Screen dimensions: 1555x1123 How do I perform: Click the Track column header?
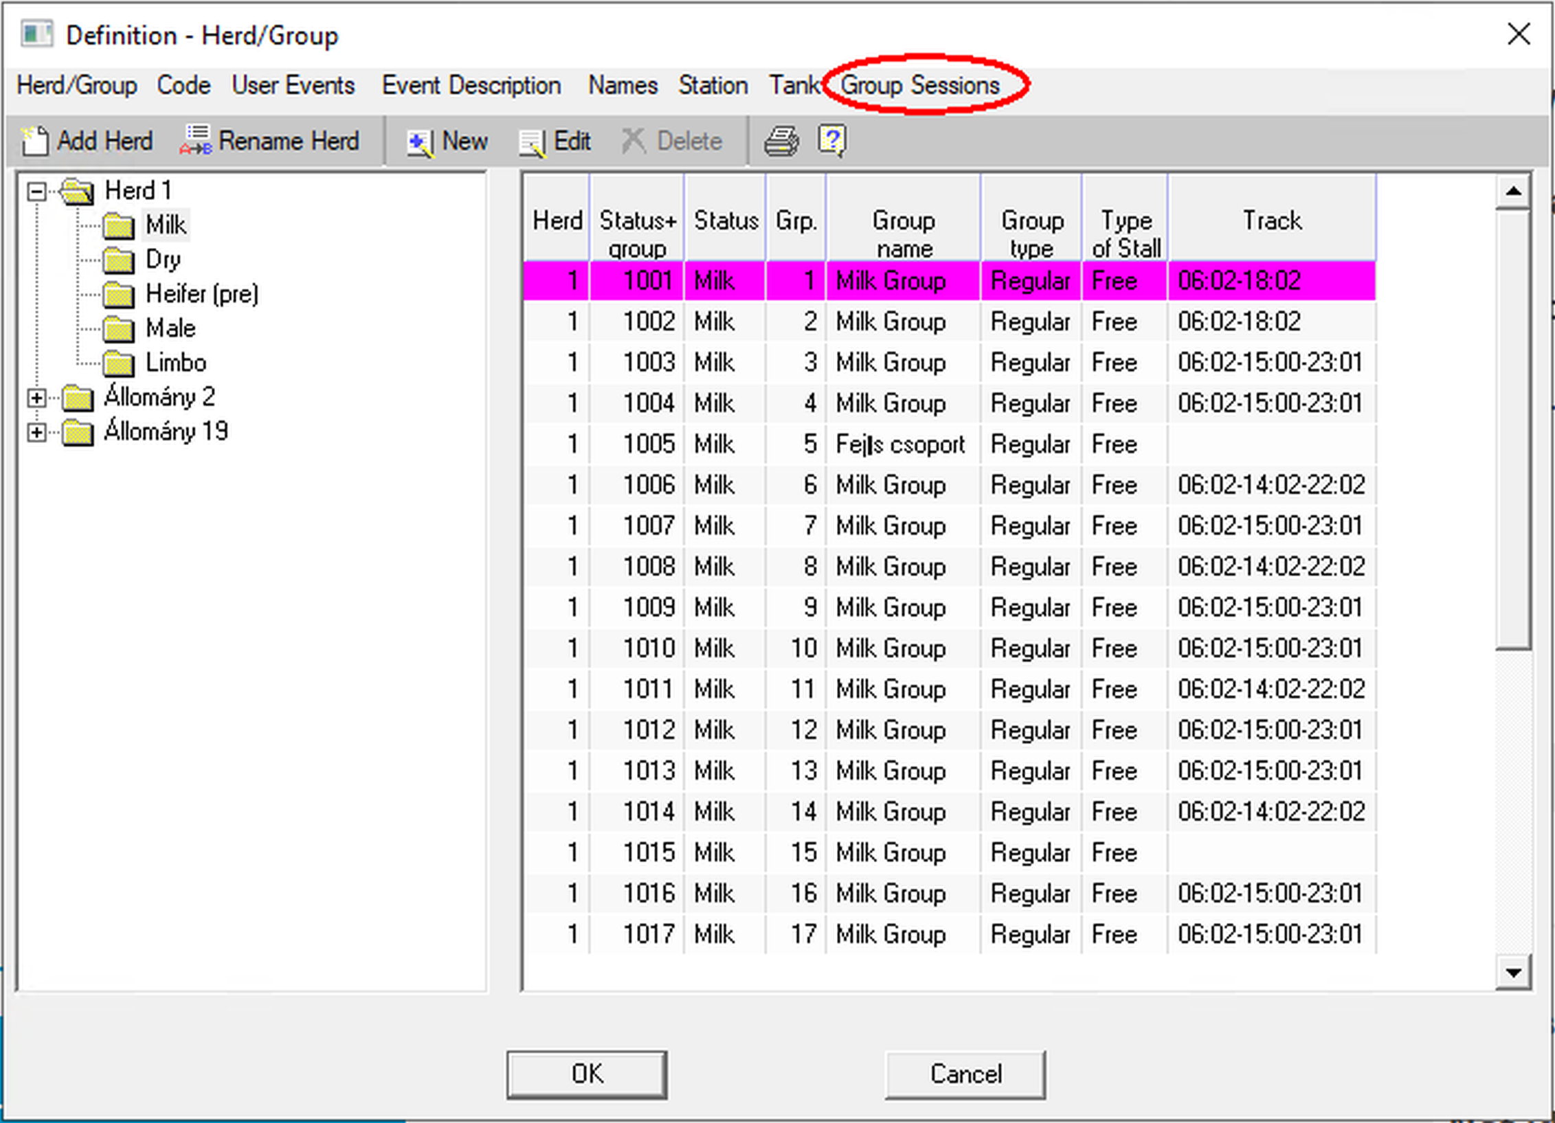[1271, 221]
